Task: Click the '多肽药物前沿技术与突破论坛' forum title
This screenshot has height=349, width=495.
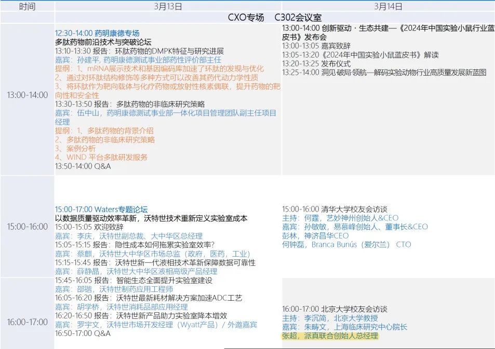Action: click(103, 42)
